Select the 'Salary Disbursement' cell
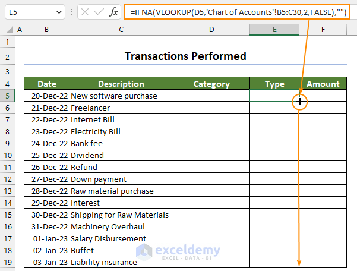This screenshot has height=271, width=357. click(x=121, y=238)
